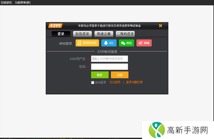Screen dimensions: 214x139
Task: Click the 4399 logo in dialog header
Action: (55, 25)
